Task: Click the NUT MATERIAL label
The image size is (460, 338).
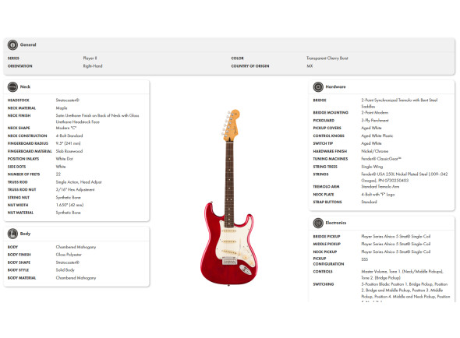Action: (20, 213)
